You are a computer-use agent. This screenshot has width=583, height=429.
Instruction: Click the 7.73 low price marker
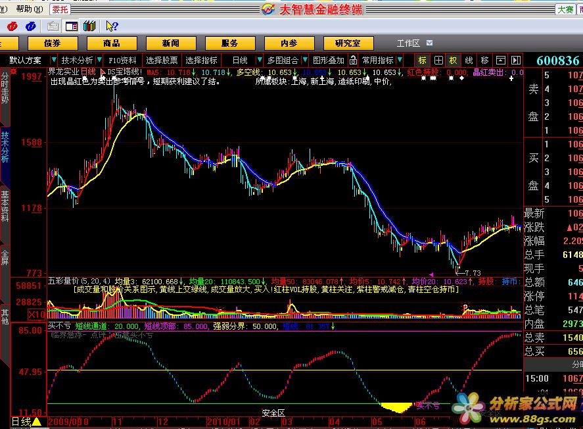click(473, 272)
